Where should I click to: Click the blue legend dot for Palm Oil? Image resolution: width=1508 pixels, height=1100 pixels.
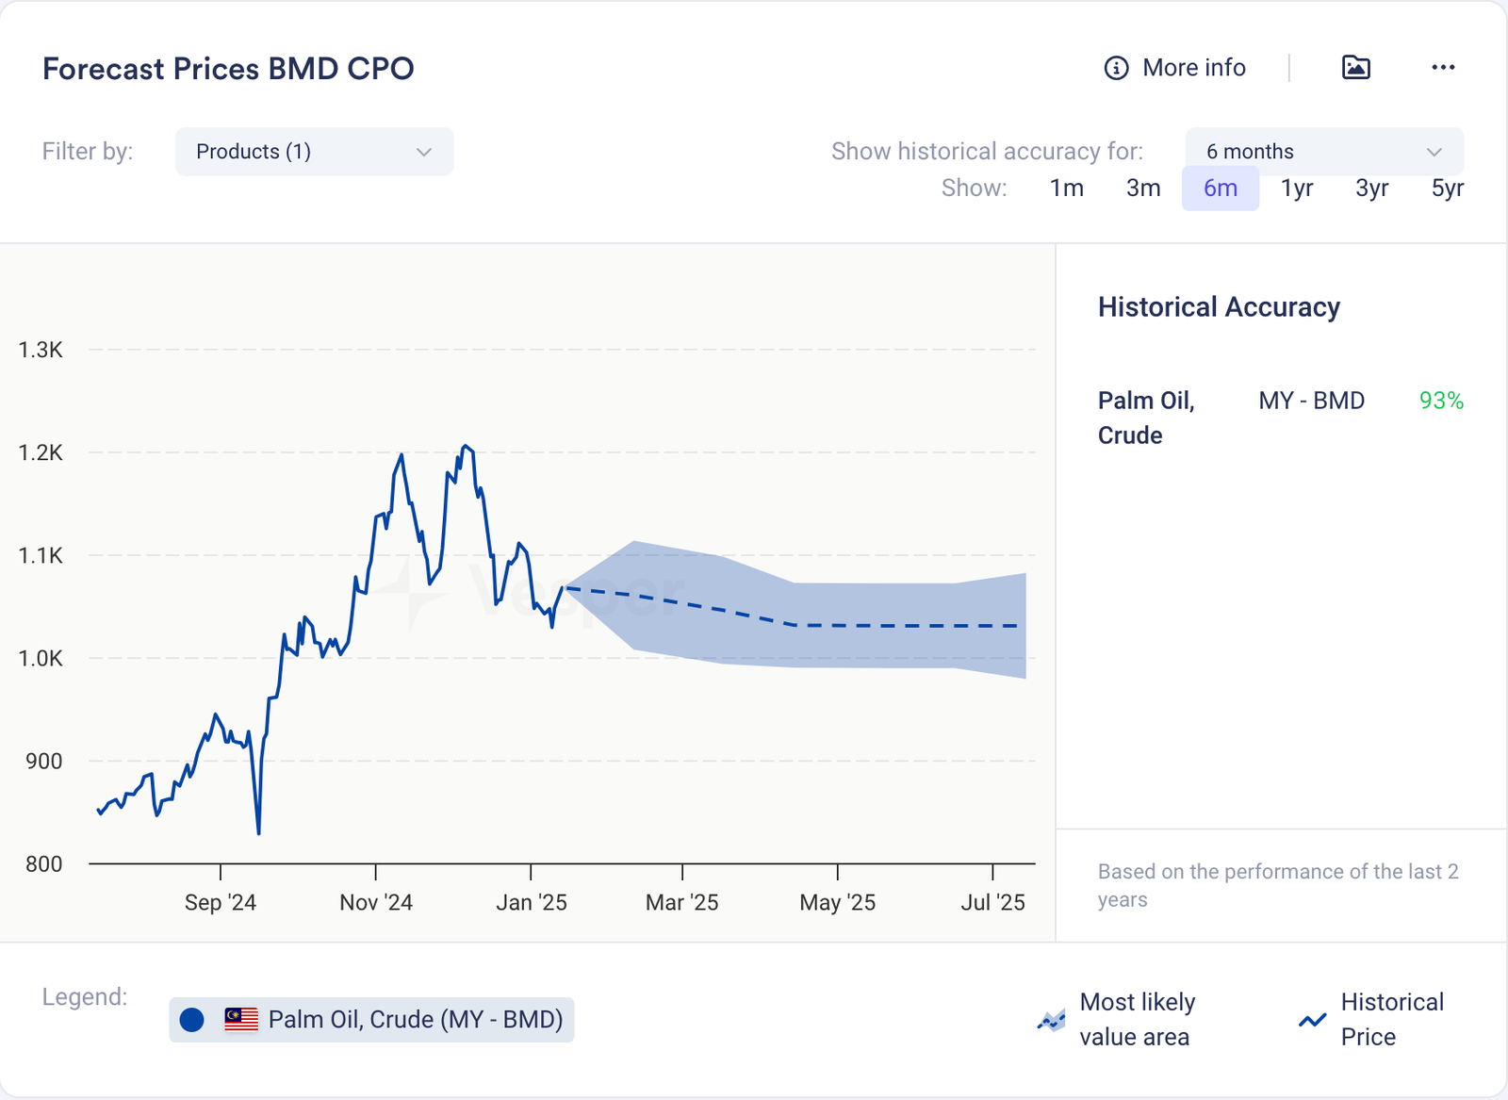coord(192,1020)
